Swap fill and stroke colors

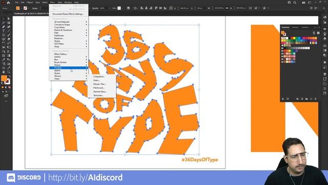[x=9, y=77]
